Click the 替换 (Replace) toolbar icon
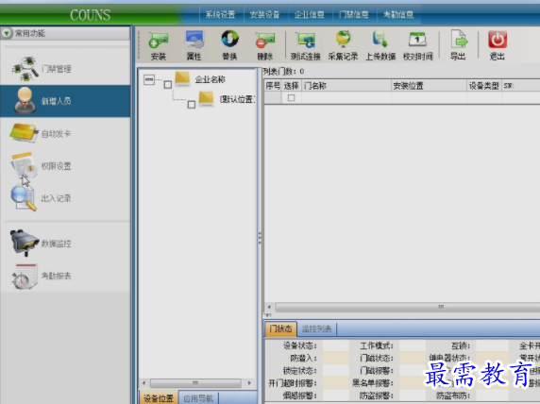The image size is (540, 404). click(229, 39)
